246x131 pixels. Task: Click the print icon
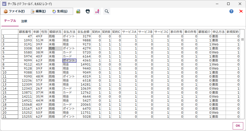(x=88, y=11)
